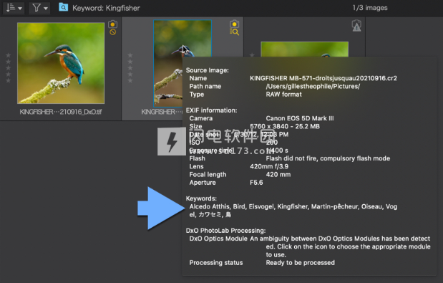443x283 pixels.
Task: Open the sort options dropdown arrow
Action: pos(20,9)
